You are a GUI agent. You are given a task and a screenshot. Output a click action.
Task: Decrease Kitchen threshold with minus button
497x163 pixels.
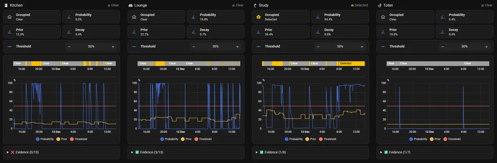(x=69, y=46)
